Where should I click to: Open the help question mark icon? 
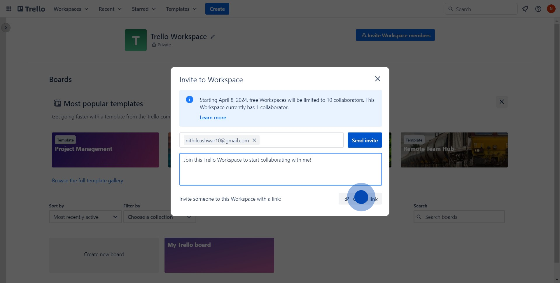click(538, 9)
